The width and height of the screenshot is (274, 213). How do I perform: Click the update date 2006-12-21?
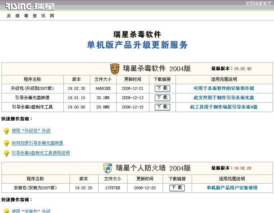click(133, 88)
